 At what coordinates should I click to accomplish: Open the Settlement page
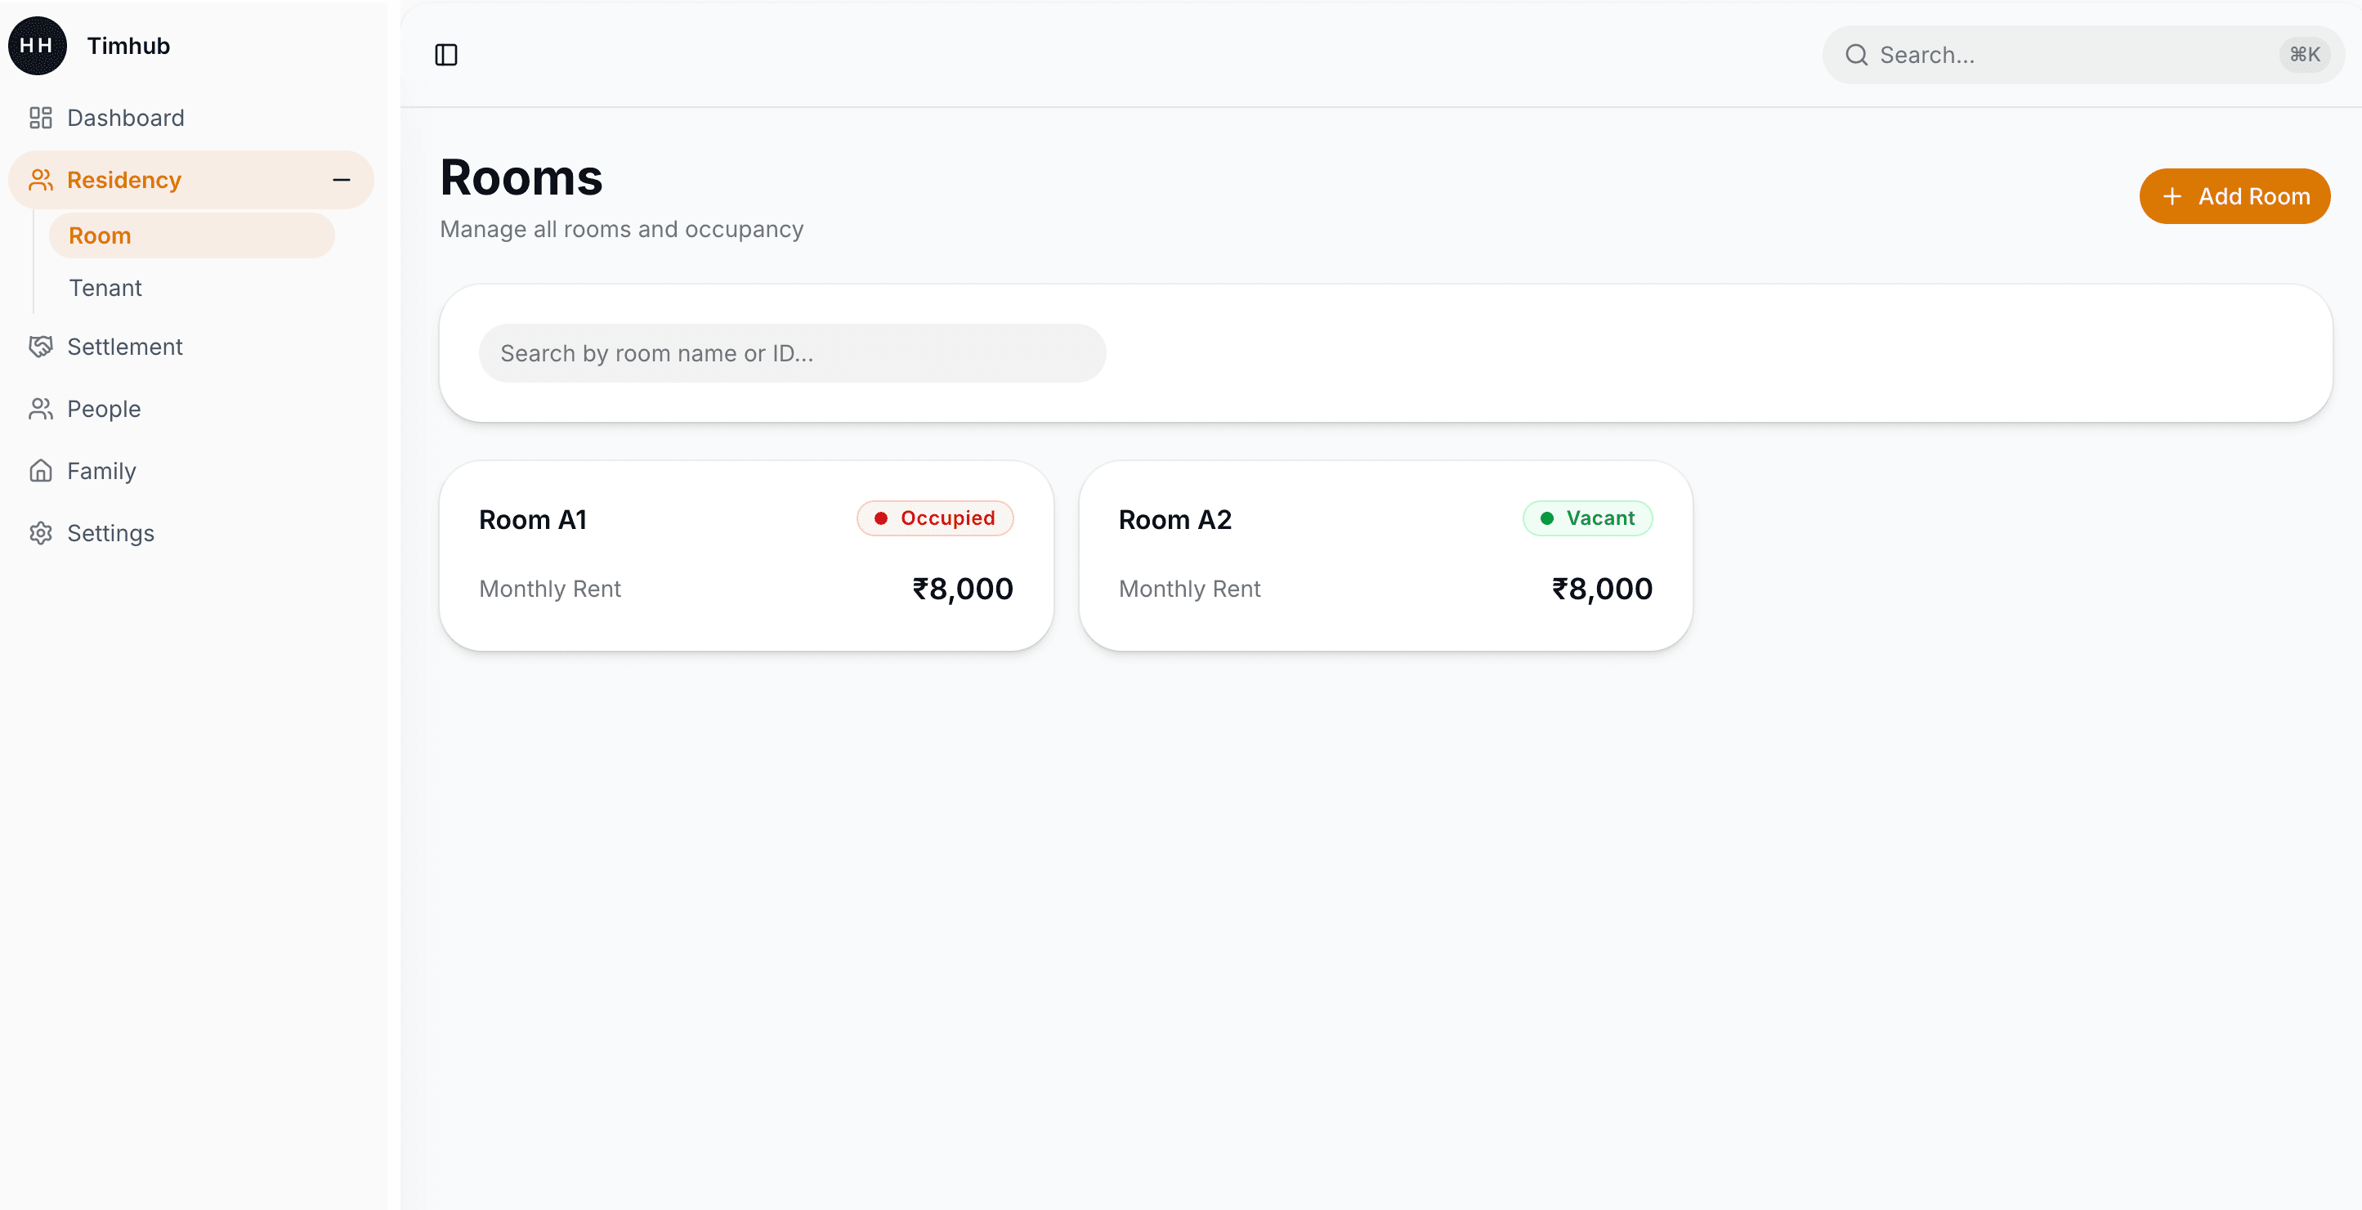tap(190, 347)
